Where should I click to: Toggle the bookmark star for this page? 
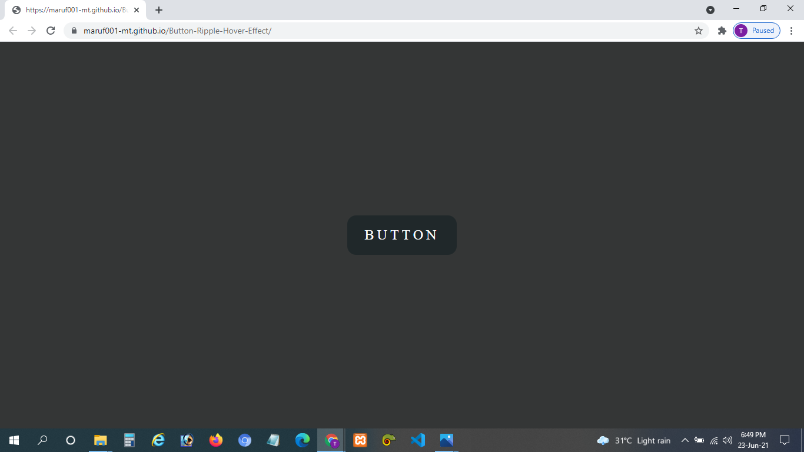coord(698,31)
